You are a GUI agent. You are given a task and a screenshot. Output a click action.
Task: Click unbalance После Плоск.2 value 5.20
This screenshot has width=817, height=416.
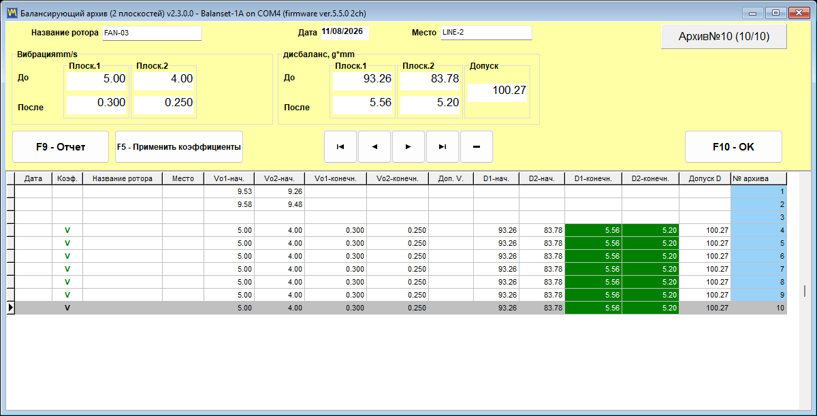[430, 103]
